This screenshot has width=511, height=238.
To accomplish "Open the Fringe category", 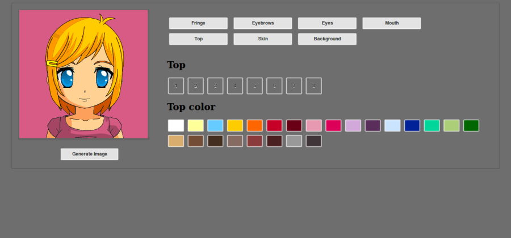I will (x=198, y=23).
